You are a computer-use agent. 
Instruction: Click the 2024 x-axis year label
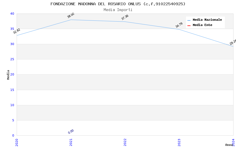[233, 142]
